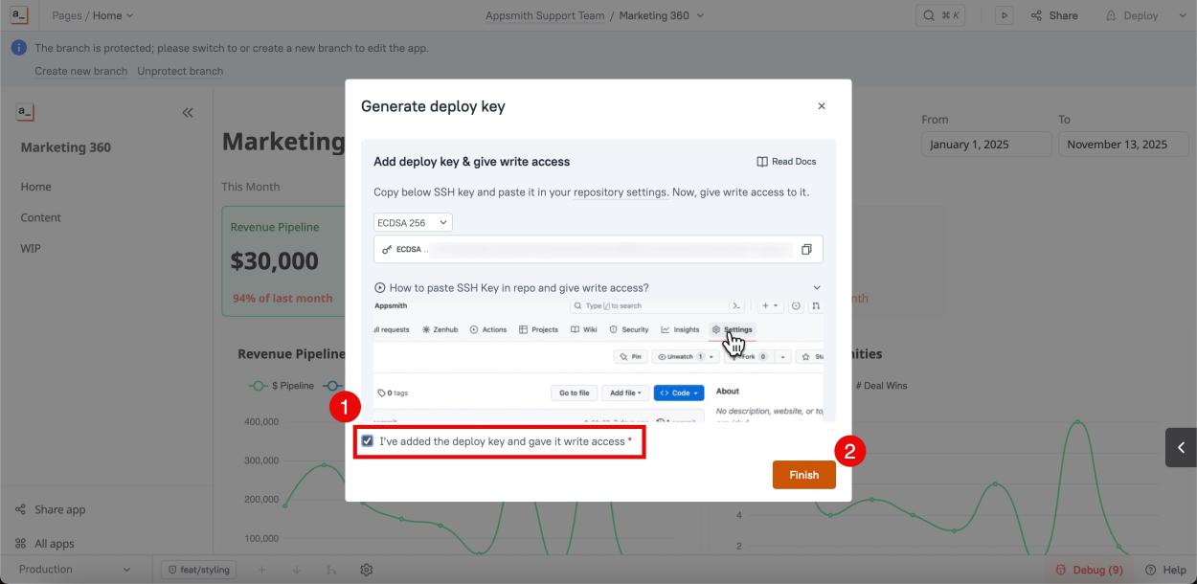Switch to the Content page

pyautogui.click(x=41, y=216)
